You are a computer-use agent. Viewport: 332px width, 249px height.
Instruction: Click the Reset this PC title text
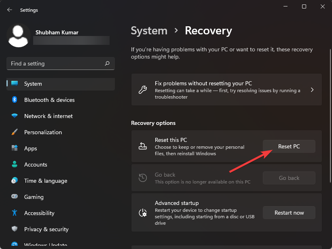point(171,140)
